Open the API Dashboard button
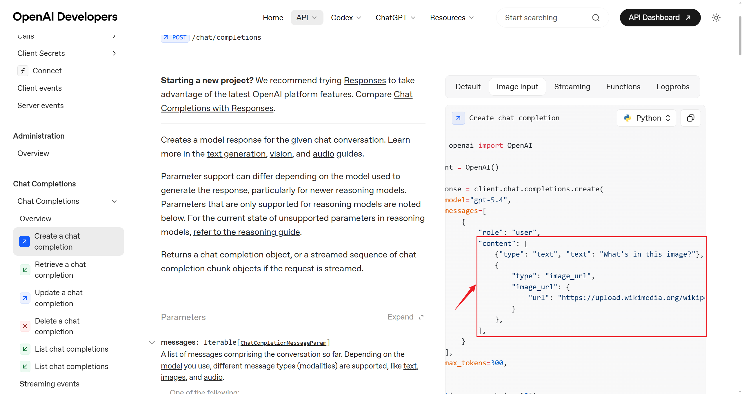Screen dimensions: 742x394 click(x=660, y=18)
